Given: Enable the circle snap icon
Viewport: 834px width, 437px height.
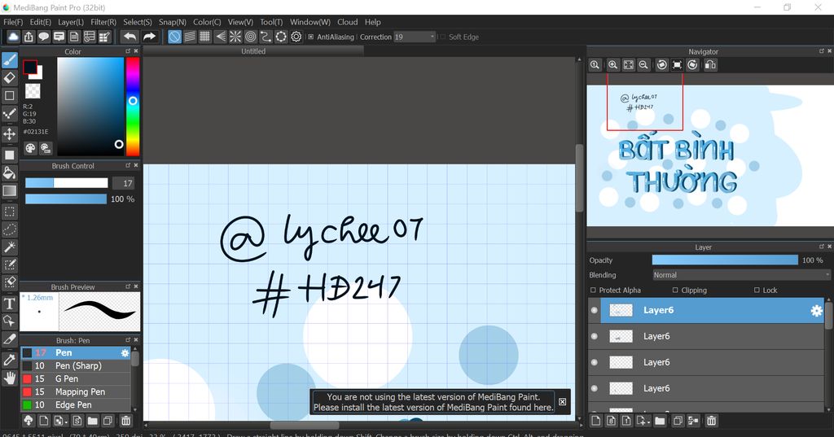Looking at the screenshot, I should point(251,37).
